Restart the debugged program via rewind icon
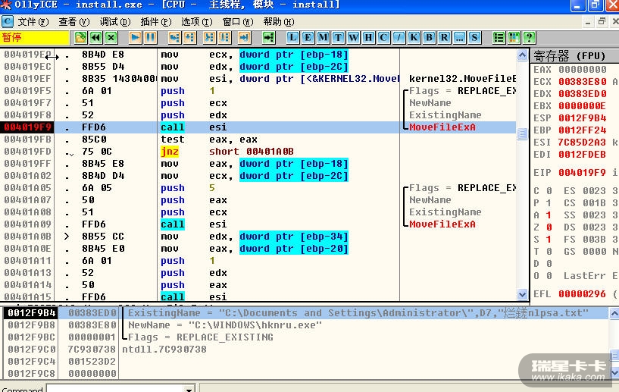 pyautogui.click(x=96, y=37)
